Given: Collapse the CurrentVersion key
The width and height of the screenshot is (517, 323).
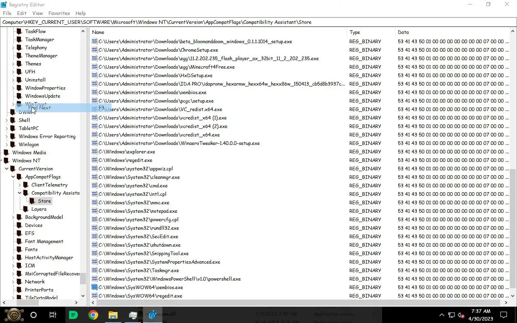Looking at the screenshot, I should pyautogui.click(x=6, y=169).
